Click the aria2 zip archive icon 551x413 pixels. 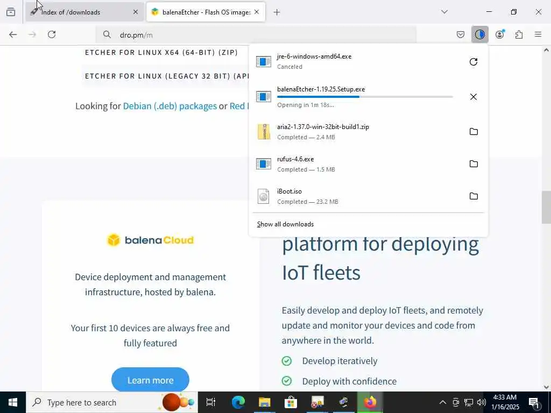(x=264, y=132)
